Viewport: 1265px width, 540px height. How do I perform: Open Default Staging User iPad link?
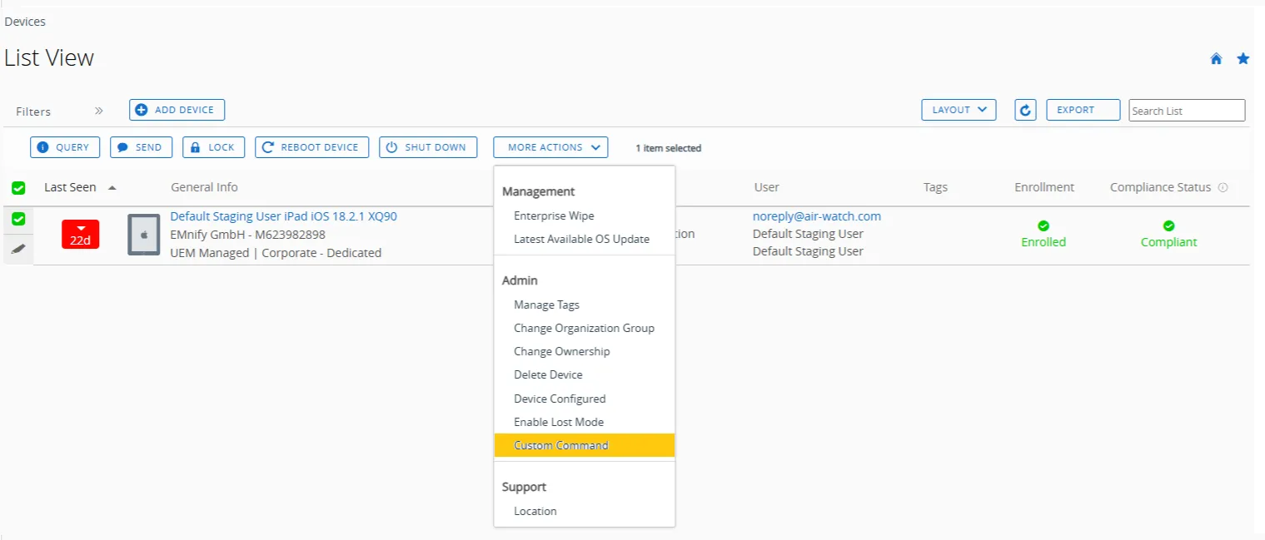pyautogui.click(x=283, y=216)
